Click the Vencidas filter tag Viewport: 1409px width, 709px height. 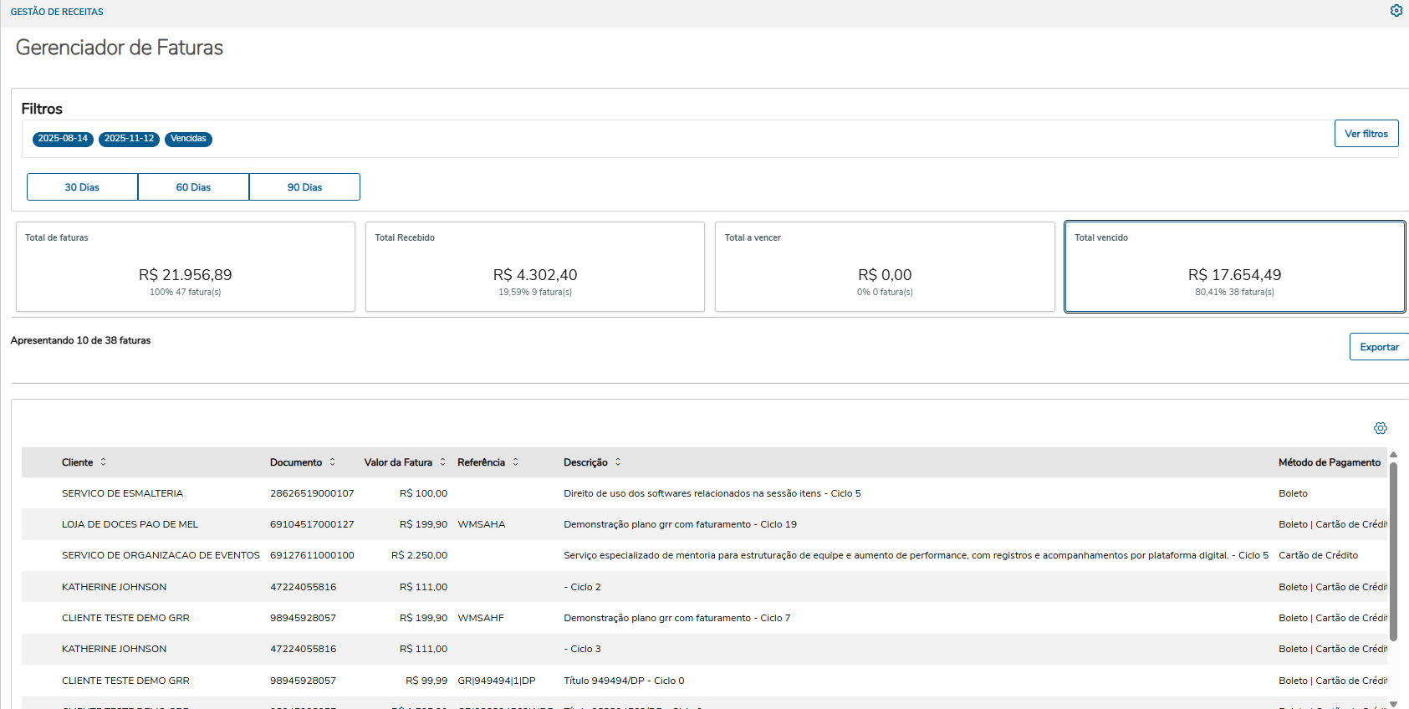click(188, 139)
